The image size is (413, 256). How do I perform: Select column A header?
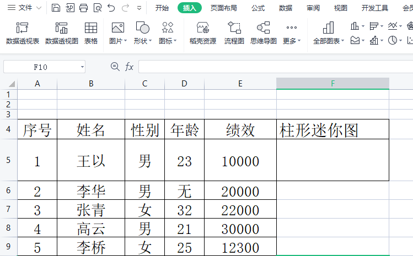click(x=37, y=84)
